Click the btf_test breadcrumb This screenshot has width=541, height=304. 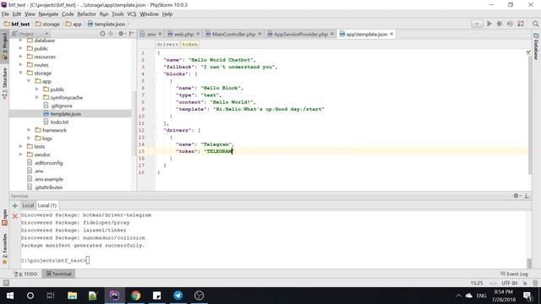17,24
